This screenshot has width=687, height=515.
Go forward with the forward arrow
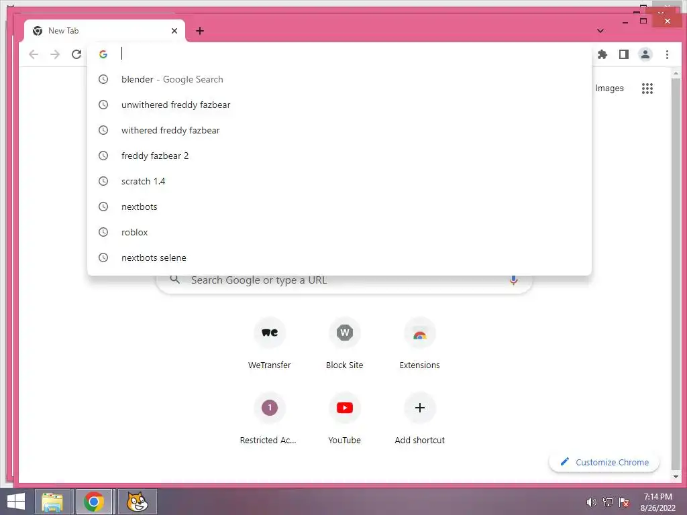[55, 54]
